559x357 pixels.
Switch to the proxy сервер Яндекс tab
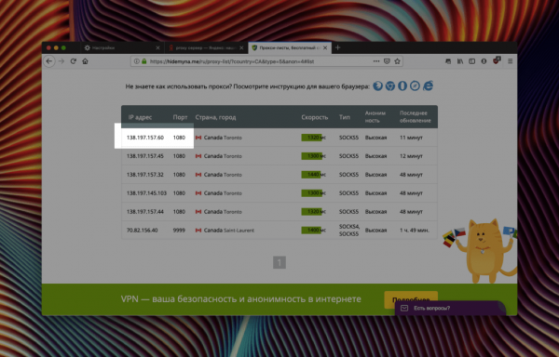coord(206,47)
